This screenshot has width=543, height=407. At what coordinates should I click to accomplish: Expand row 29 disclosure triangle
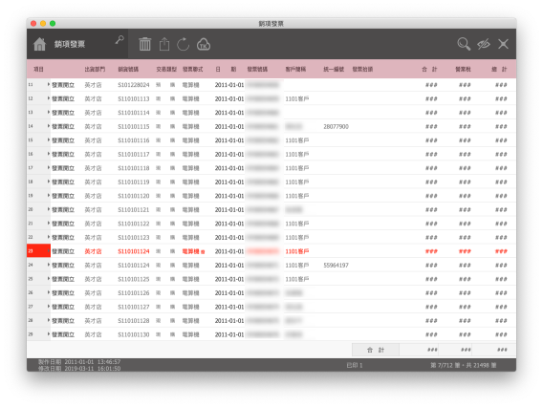49,334
